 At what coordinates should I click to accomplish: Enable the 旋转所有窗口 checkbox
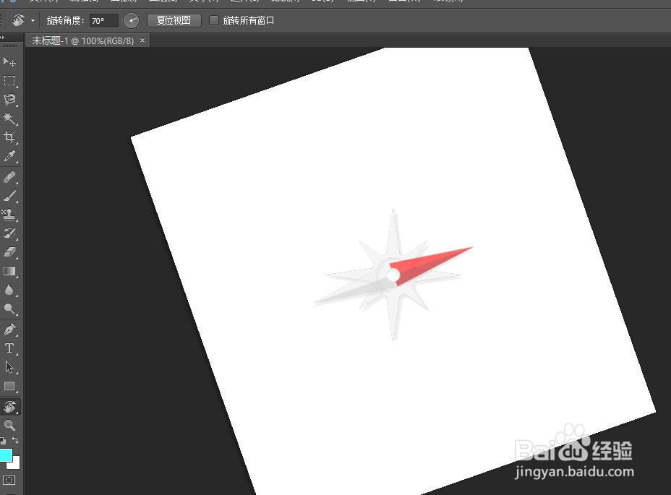(x=214, y=20)
